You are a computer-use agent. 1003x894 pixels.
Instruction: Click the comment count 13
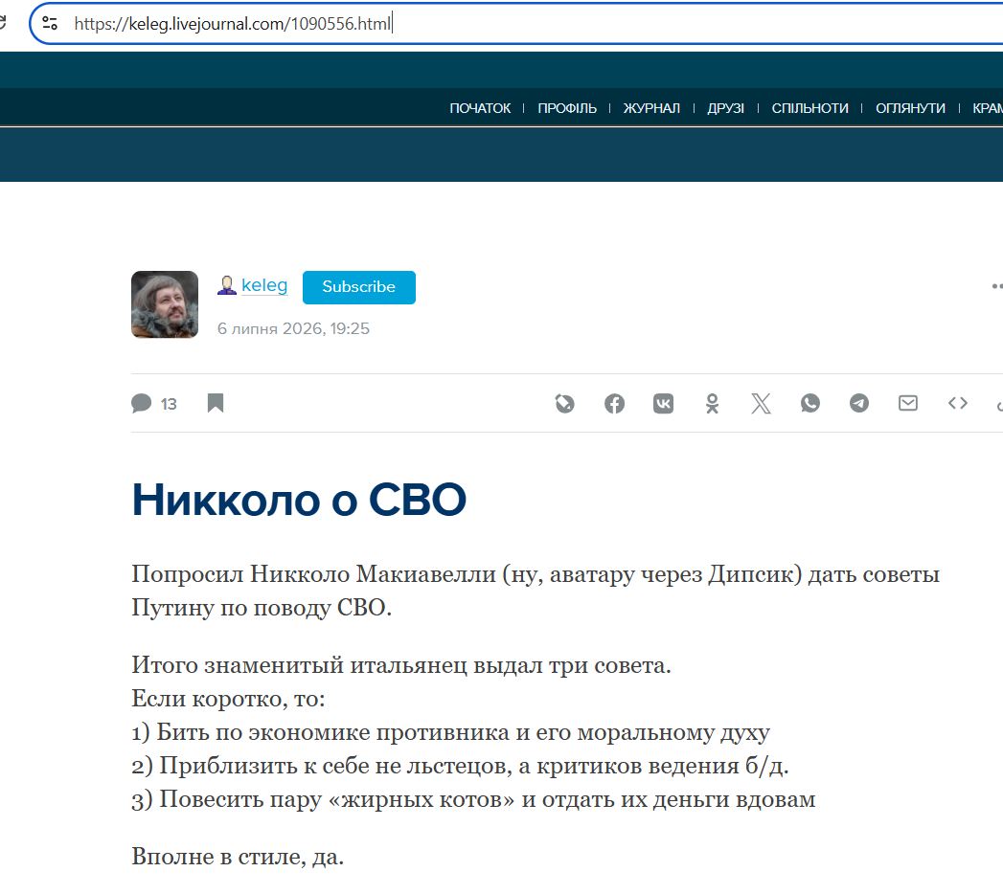(169, 404)
